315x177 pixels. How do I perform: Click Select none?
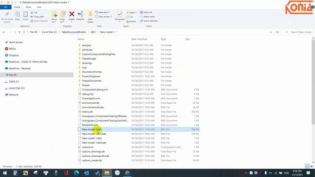(x=147, y=17)
